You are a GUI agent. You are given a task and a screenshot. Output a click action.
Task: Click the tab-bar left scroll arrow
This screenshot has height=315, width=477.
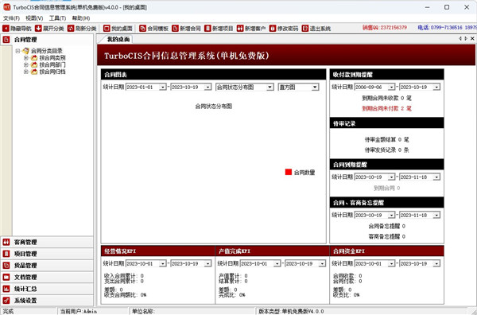pos(460,39)
